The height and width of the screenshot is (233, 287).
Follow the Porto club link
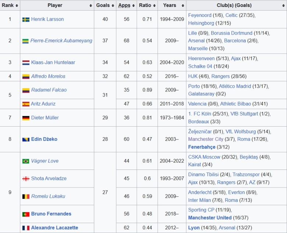pyautogui.click(x=194, y=86)
